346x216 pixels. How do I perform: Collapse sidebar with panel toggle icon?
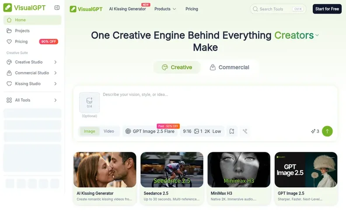(x=57, y=8)
